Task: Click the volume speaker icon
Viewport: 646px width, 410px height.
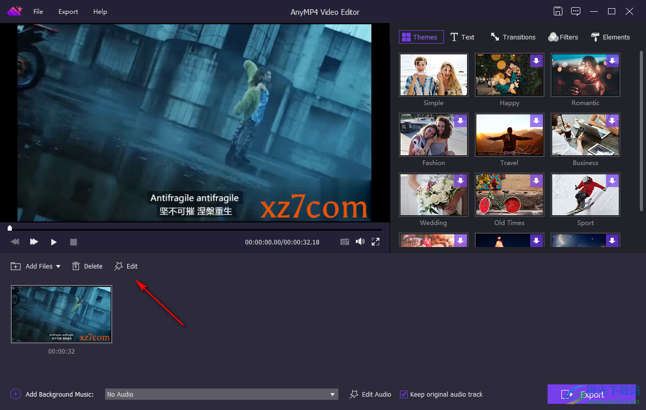Action: (360, 241)
